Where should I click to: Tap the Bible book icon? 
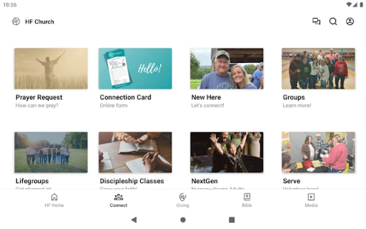coord(247,197)
